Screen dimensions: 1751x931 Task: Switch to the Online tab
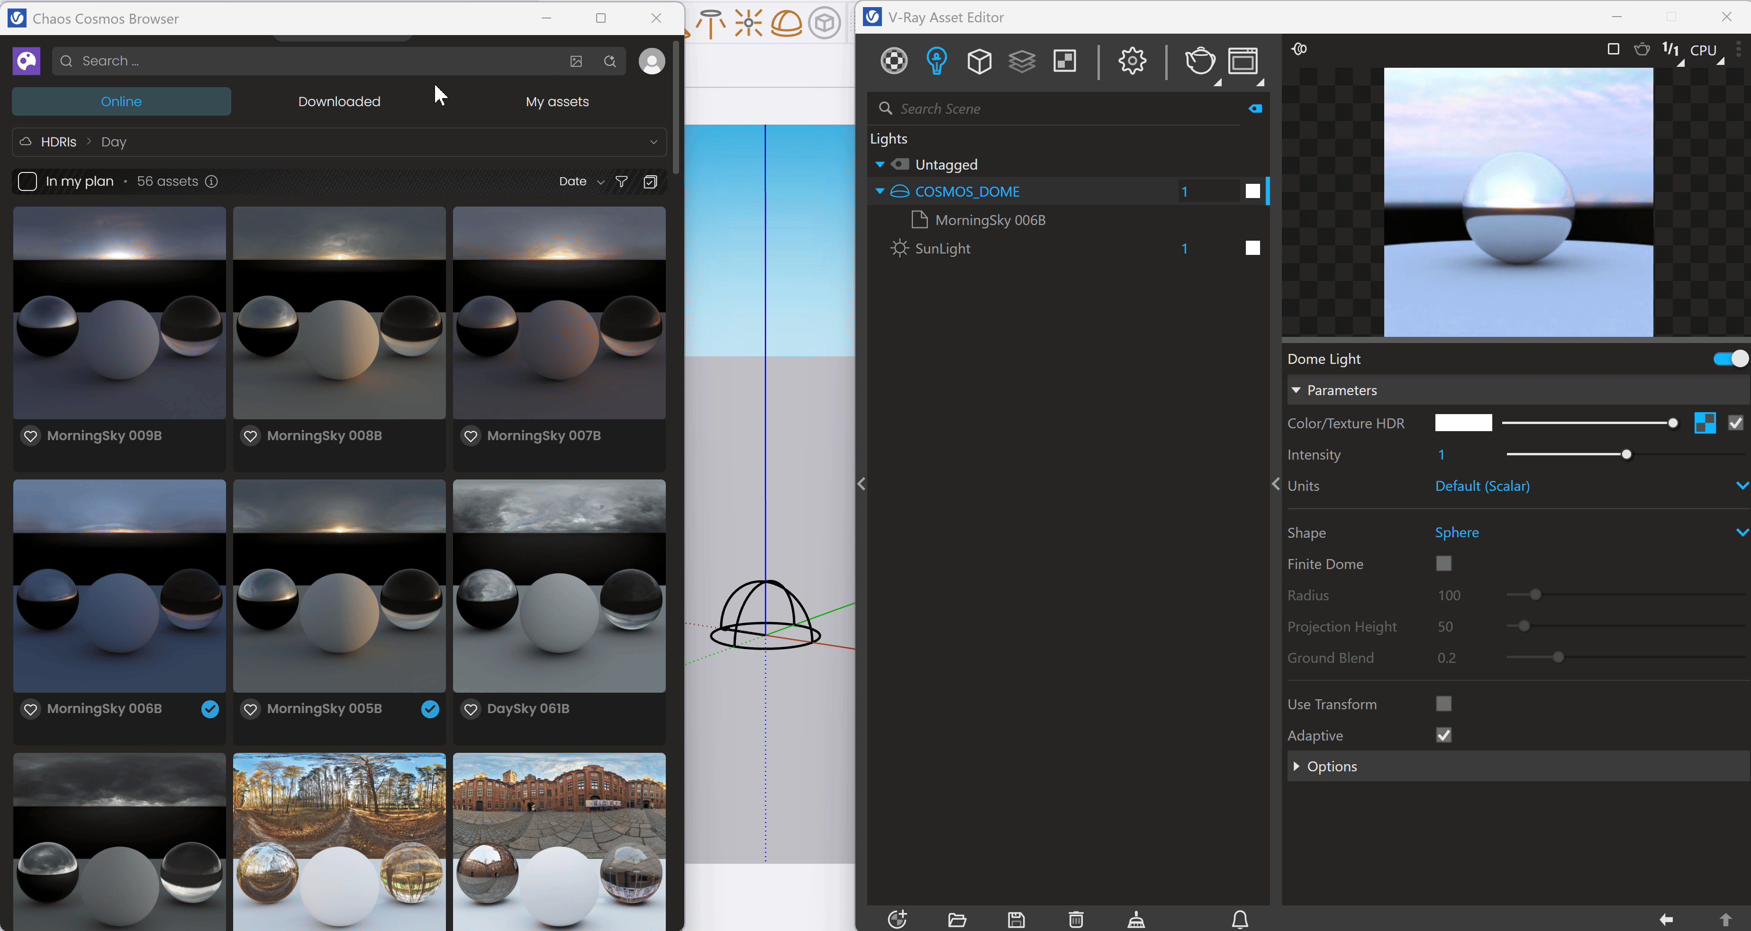point(122,102)
